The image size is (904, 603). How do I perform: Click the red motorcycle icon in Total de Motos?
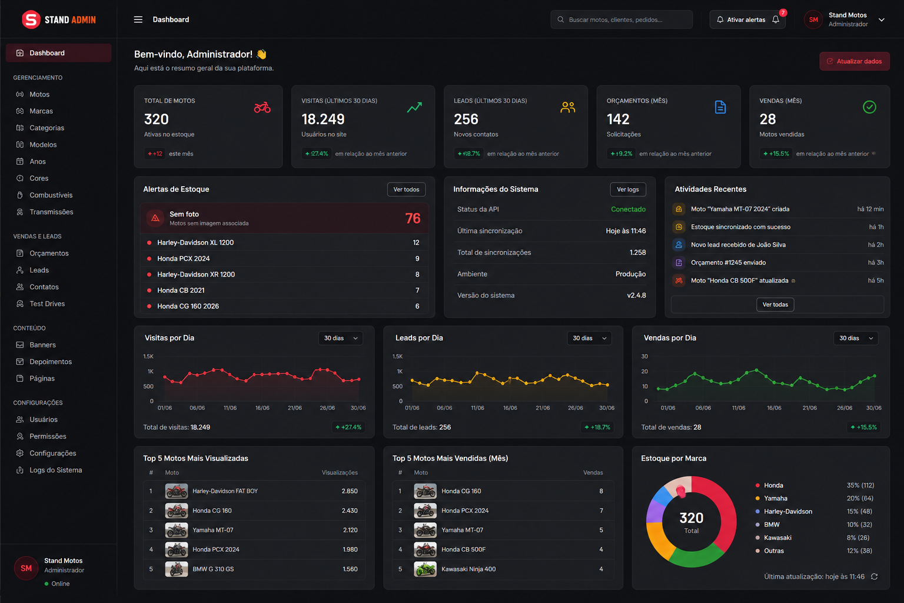(x=262, y=107)
